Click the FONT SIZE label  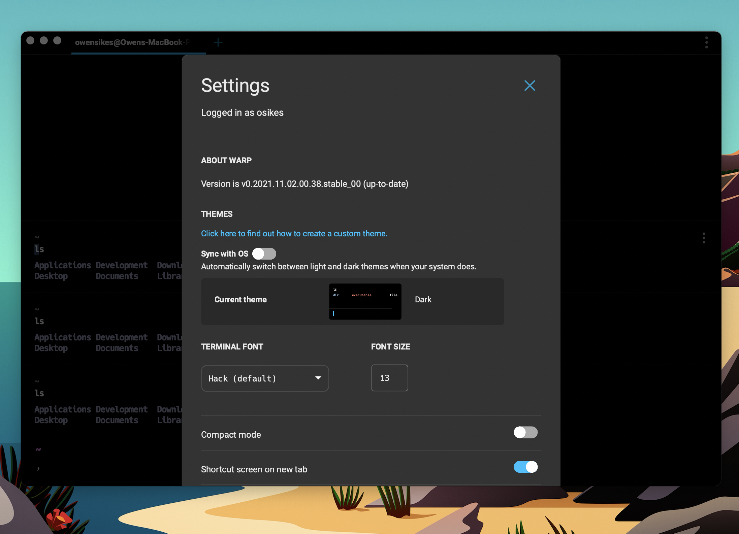click(390, 347)
